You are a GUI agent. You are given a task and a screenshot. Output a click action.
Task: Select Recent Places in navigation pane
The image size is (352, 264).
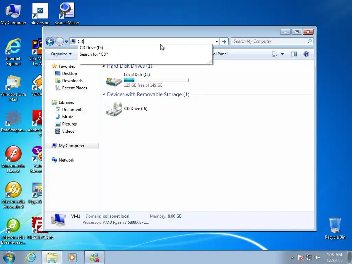coord(75,88)
